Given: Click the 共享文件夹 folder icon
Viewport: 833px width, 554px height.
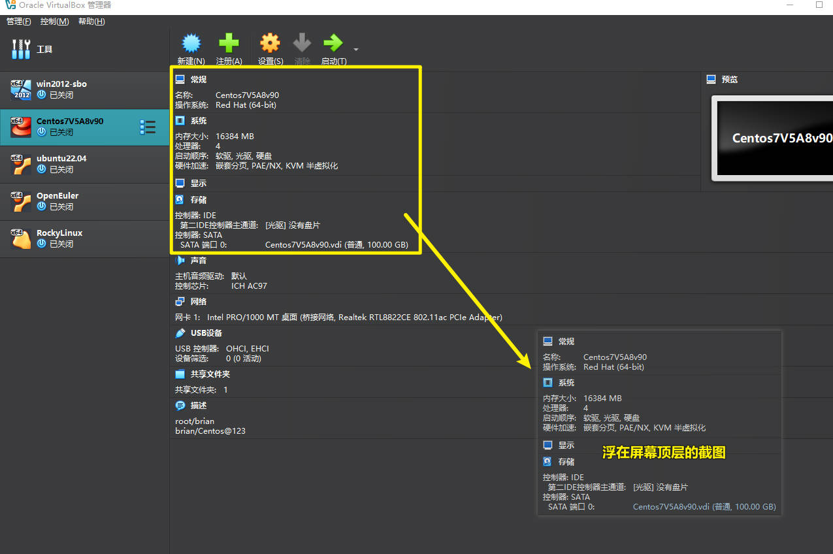Looking at the screenshot, I should [180, 374].
